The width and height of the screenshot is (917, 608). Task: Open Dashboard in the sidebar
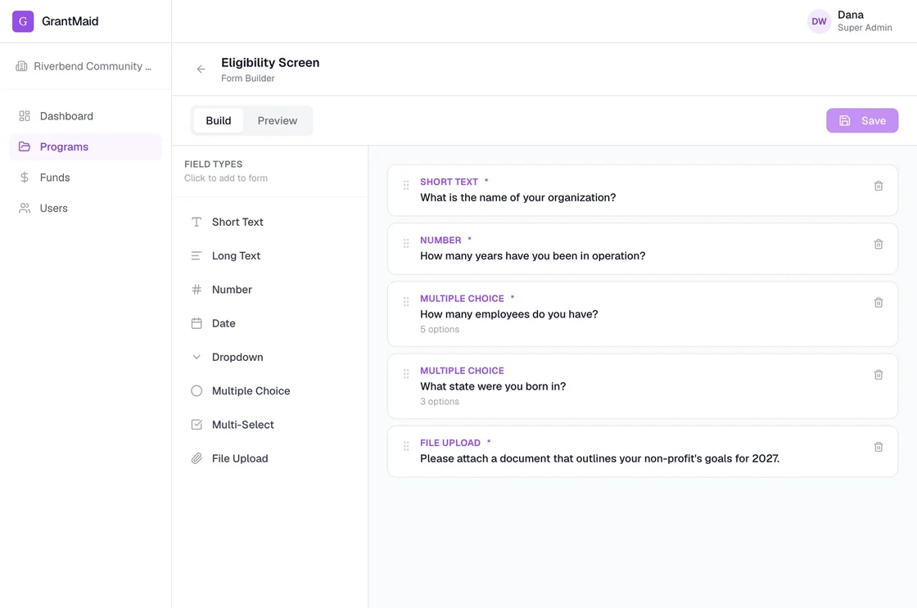pos(85,115)
